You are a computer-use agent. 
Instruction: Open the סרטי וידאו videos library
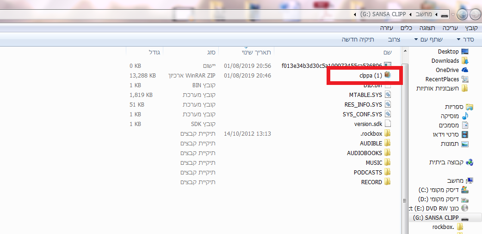[x=451, y=134]
